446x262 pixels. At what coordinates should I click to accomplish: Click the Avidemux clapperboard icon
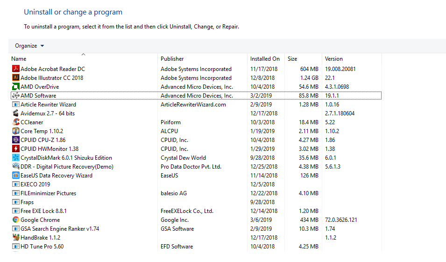[15, 113]
